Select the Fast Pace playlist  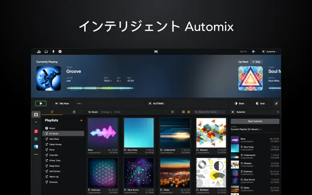(63, 139)
